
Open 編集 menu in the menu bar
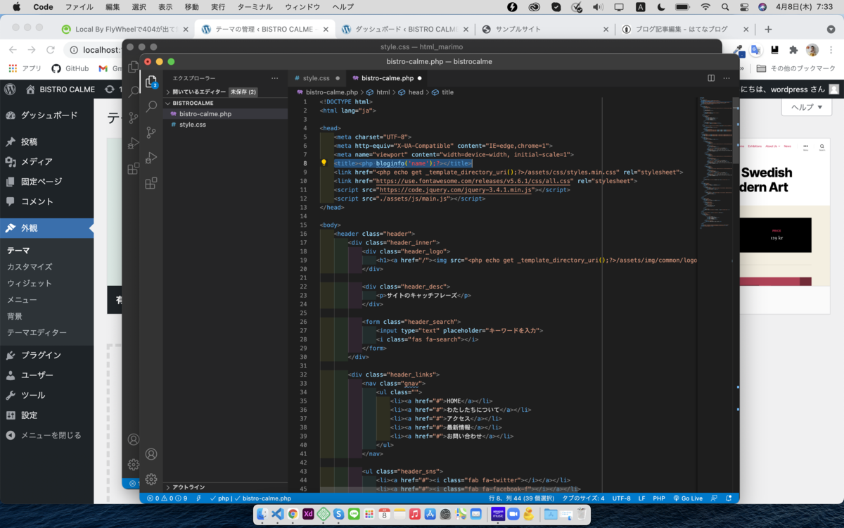click(x=113, y=7)
